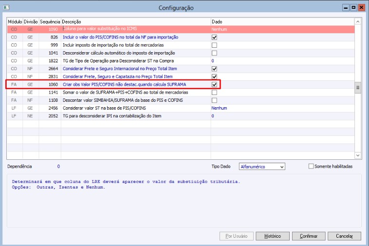369x246 pixels.
Task: Click sequence number 2664 cell
Action: 50,69
